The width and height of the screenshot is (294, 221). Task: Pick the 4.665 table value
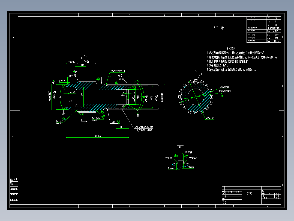(x=276, y=38)
